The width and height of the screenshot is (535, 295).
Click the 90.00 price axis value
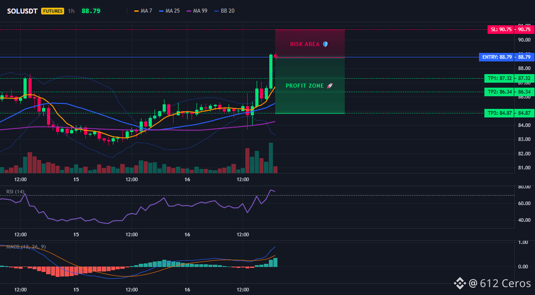pos(525,40)
